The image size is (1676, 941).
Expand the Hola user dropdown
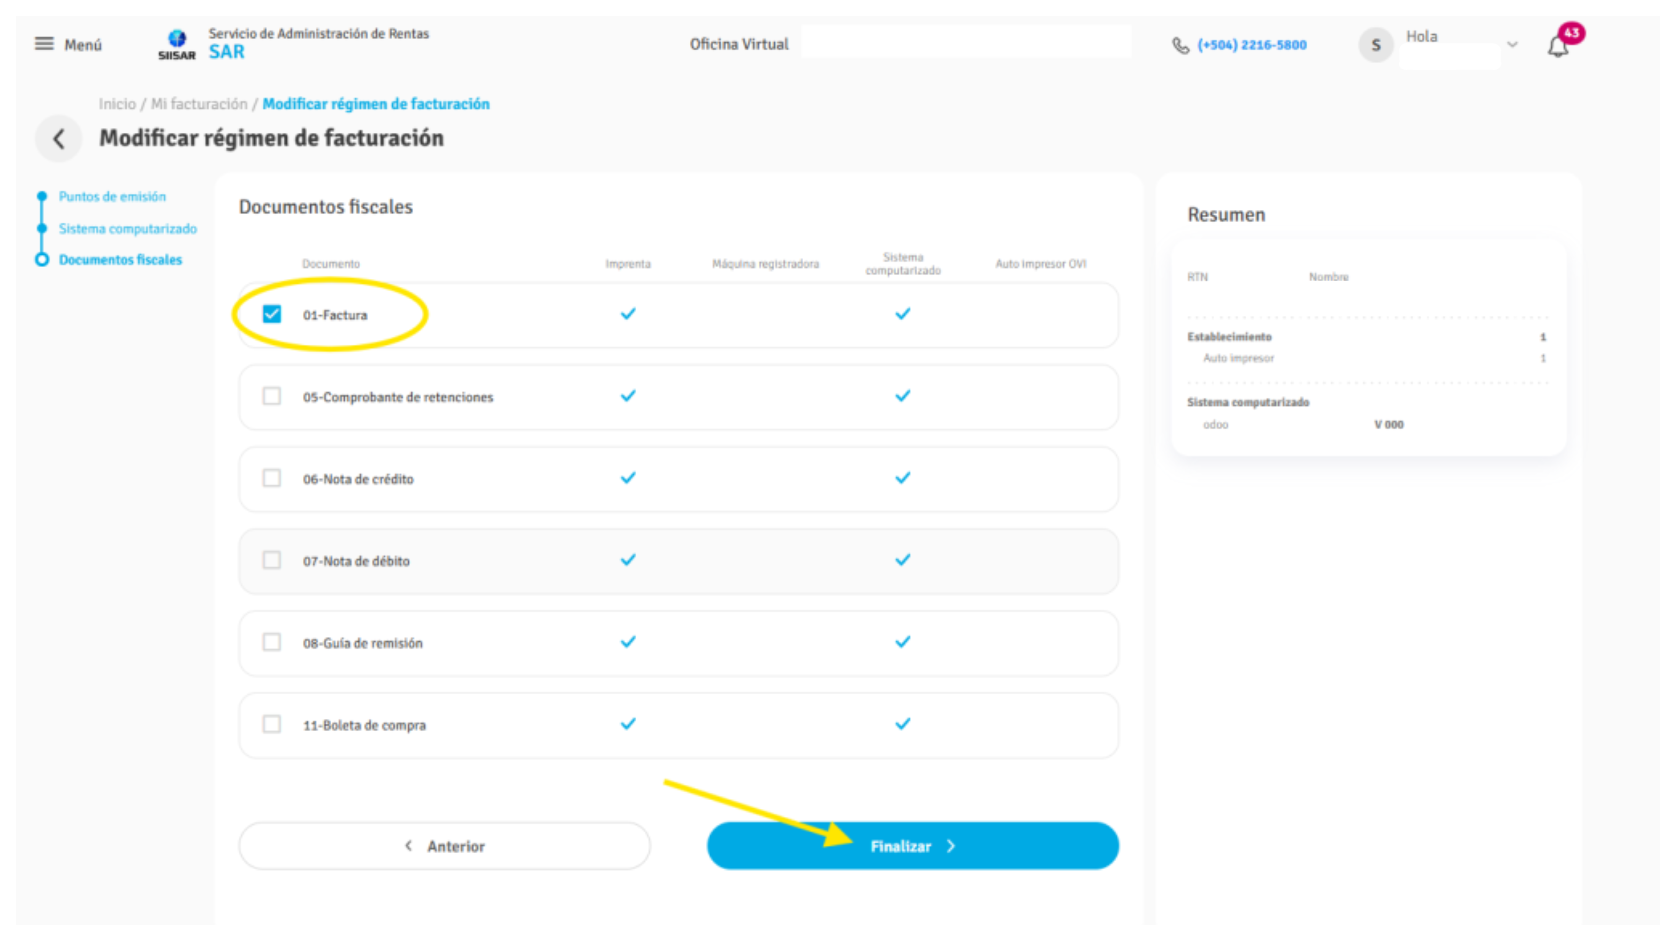1512,44
